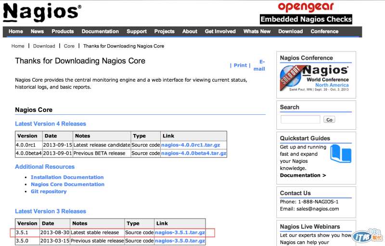
Task: Open the Products menu item
Action: pos(63,31)
